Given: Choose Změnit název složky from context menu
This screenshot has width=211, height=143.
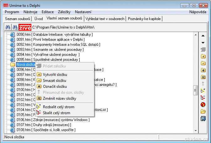Looking at the screenshot, I should pos(65,98).
